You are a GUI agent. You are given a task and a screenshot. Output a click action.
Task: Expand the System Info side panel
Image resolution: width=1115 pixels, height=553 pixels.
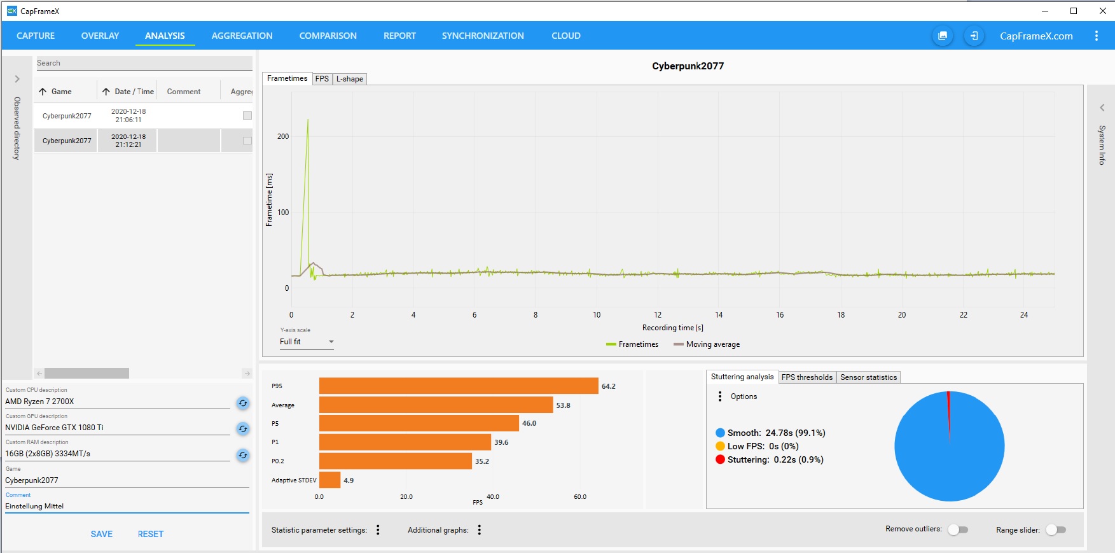pos(1102,108)
